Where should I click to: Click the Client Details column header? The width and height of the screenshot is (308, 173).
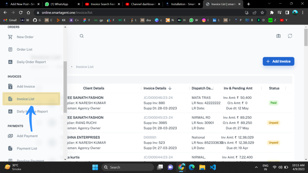[x=94, y=88]
